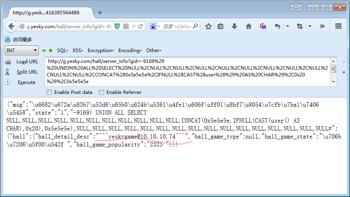Click the 访问最多 bookmark folder
This screenshot has height=197, width=350.
pyautogui.click(x=19, y=40)
